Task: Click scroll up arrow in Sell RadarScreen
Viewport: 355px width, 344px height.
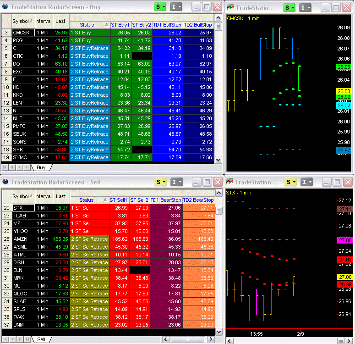Action: click(218, 193)
